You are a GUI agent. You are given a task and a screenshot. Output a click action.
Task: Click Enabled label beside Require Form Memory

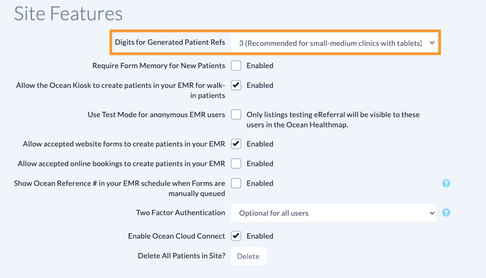click(x=260, y=66)
